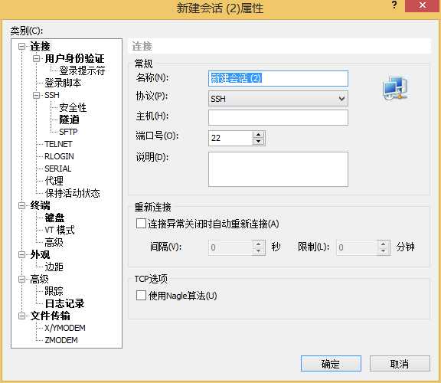Select 外观 appearance tree item
Screen dimensions: 441x383
point(40,254)
